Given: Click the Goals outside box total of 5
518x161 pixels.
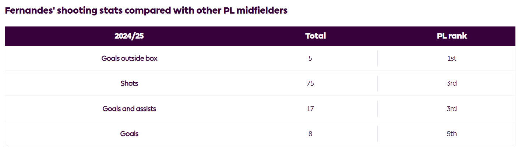Looking at the screenshot, I should pos(310,58).
